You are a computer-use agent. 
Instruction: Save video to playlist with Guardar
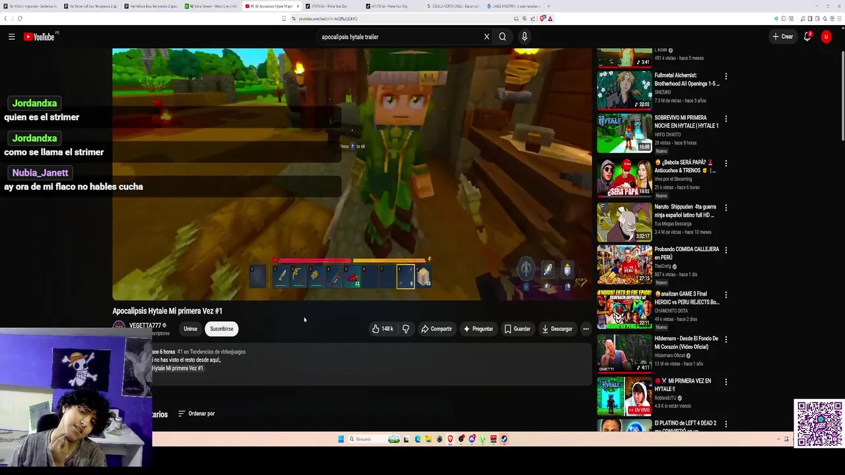[x=517, y=329]
